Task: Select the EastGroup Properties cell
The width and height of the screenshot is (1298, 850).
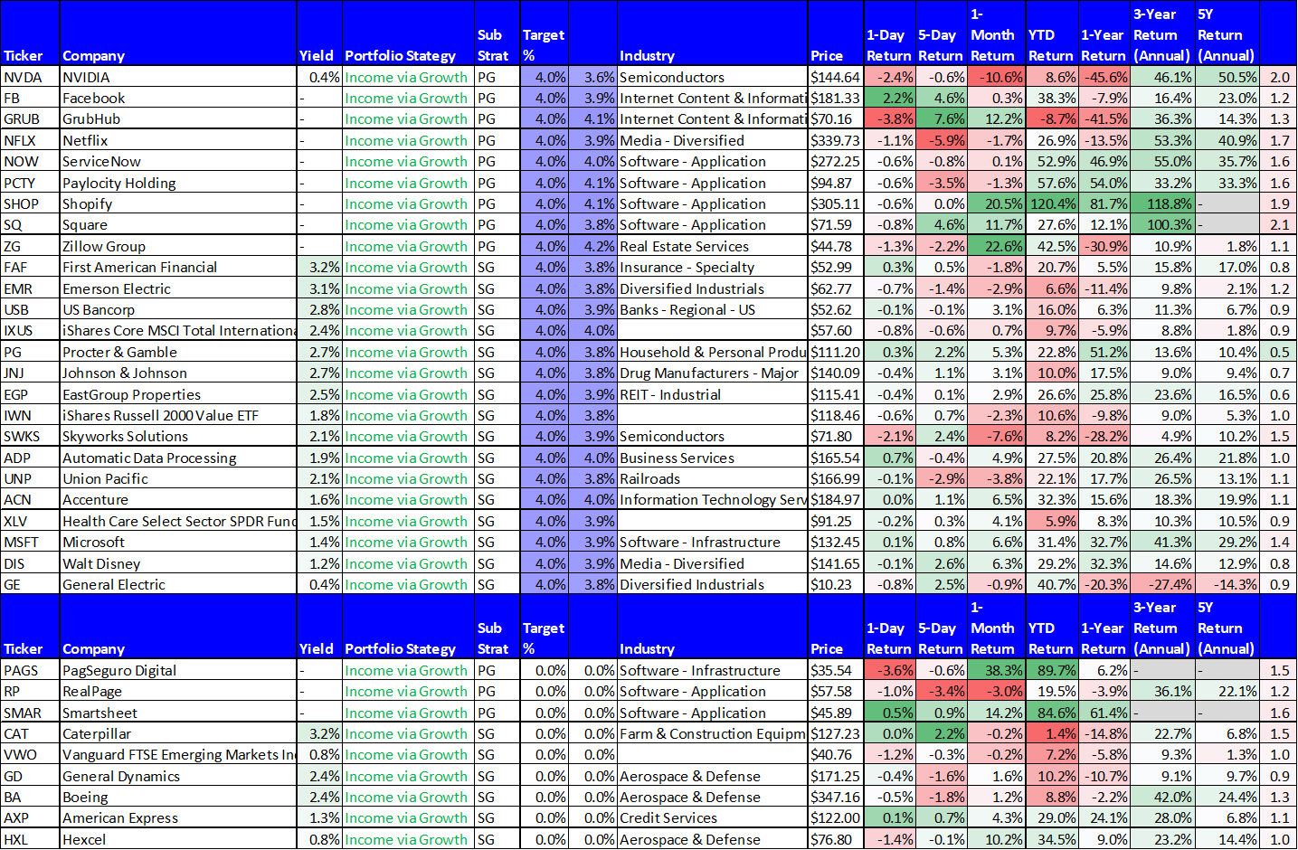Action: 178,394
